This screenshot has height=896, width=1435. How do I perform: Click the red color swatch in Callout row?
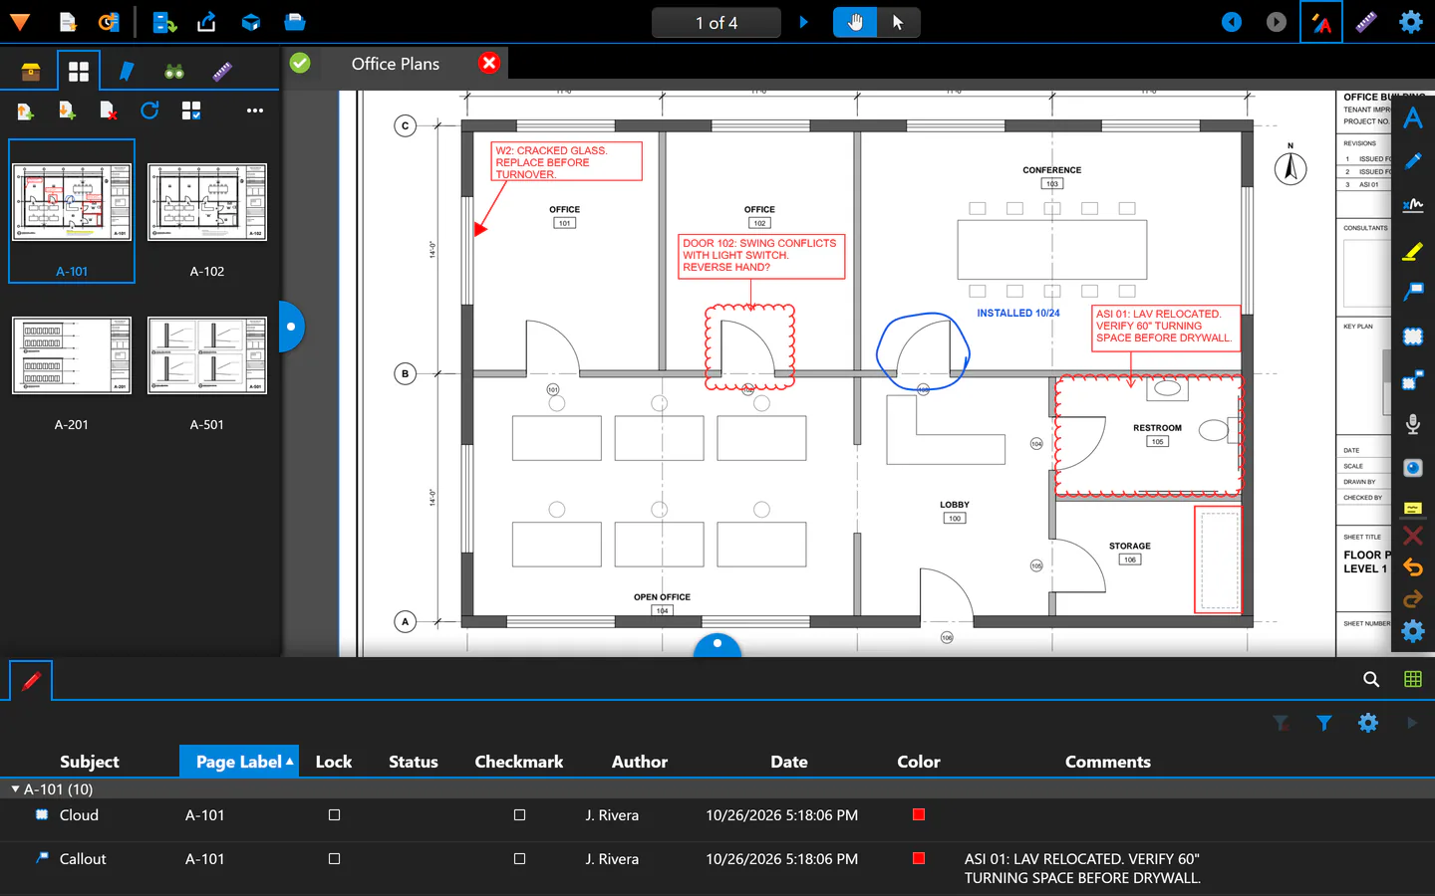[x=919, y=858]
